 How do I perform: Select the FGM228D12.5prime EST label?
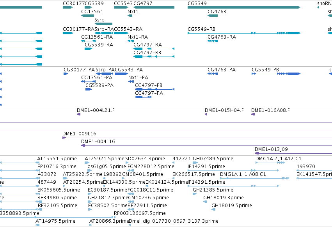point(151,167)
